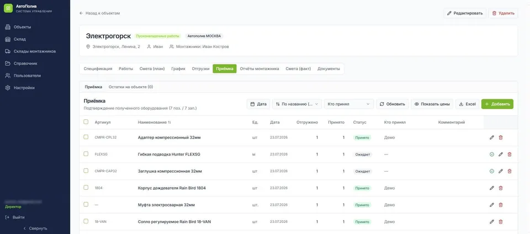Viewport: 530px width, 234px height.
Task: Toggle Показать цены visibility
Action: [432, 104]
